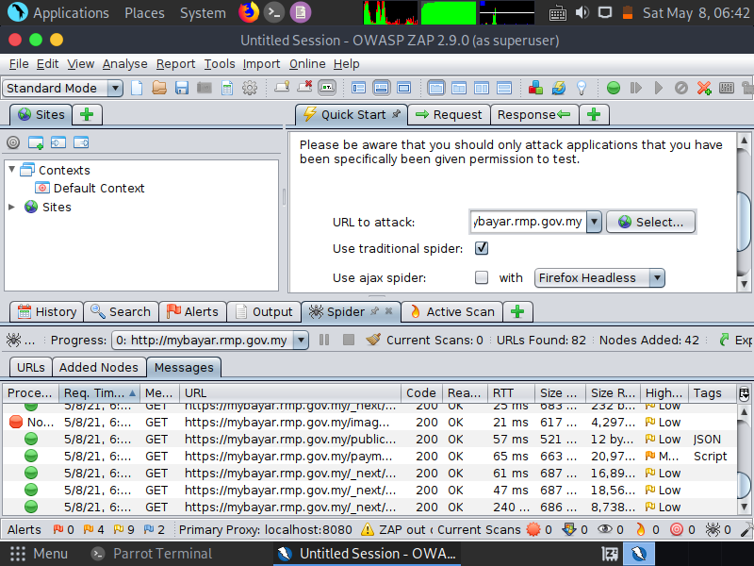This screenshot has height=566, width=754.
Task: Click the Submit and step icon
Action: [x=636, y=88]
